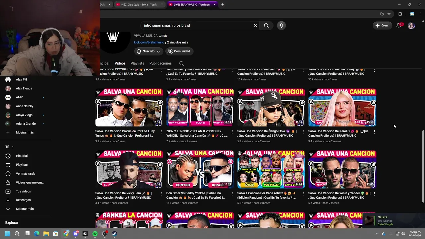The height and width of the screenshot is (239, 425).
Task: Close the BRAHYMUSIC browser tab
Action: (x=214, y=5)
